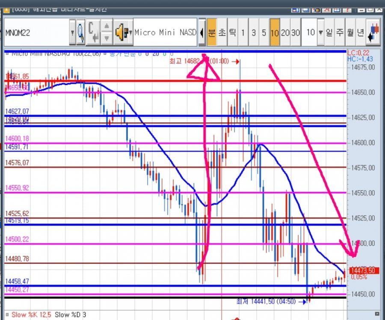Click the C return-arrow symbol history icon
The width and height of the screenshot is (385, 320).
pos(93,32)
